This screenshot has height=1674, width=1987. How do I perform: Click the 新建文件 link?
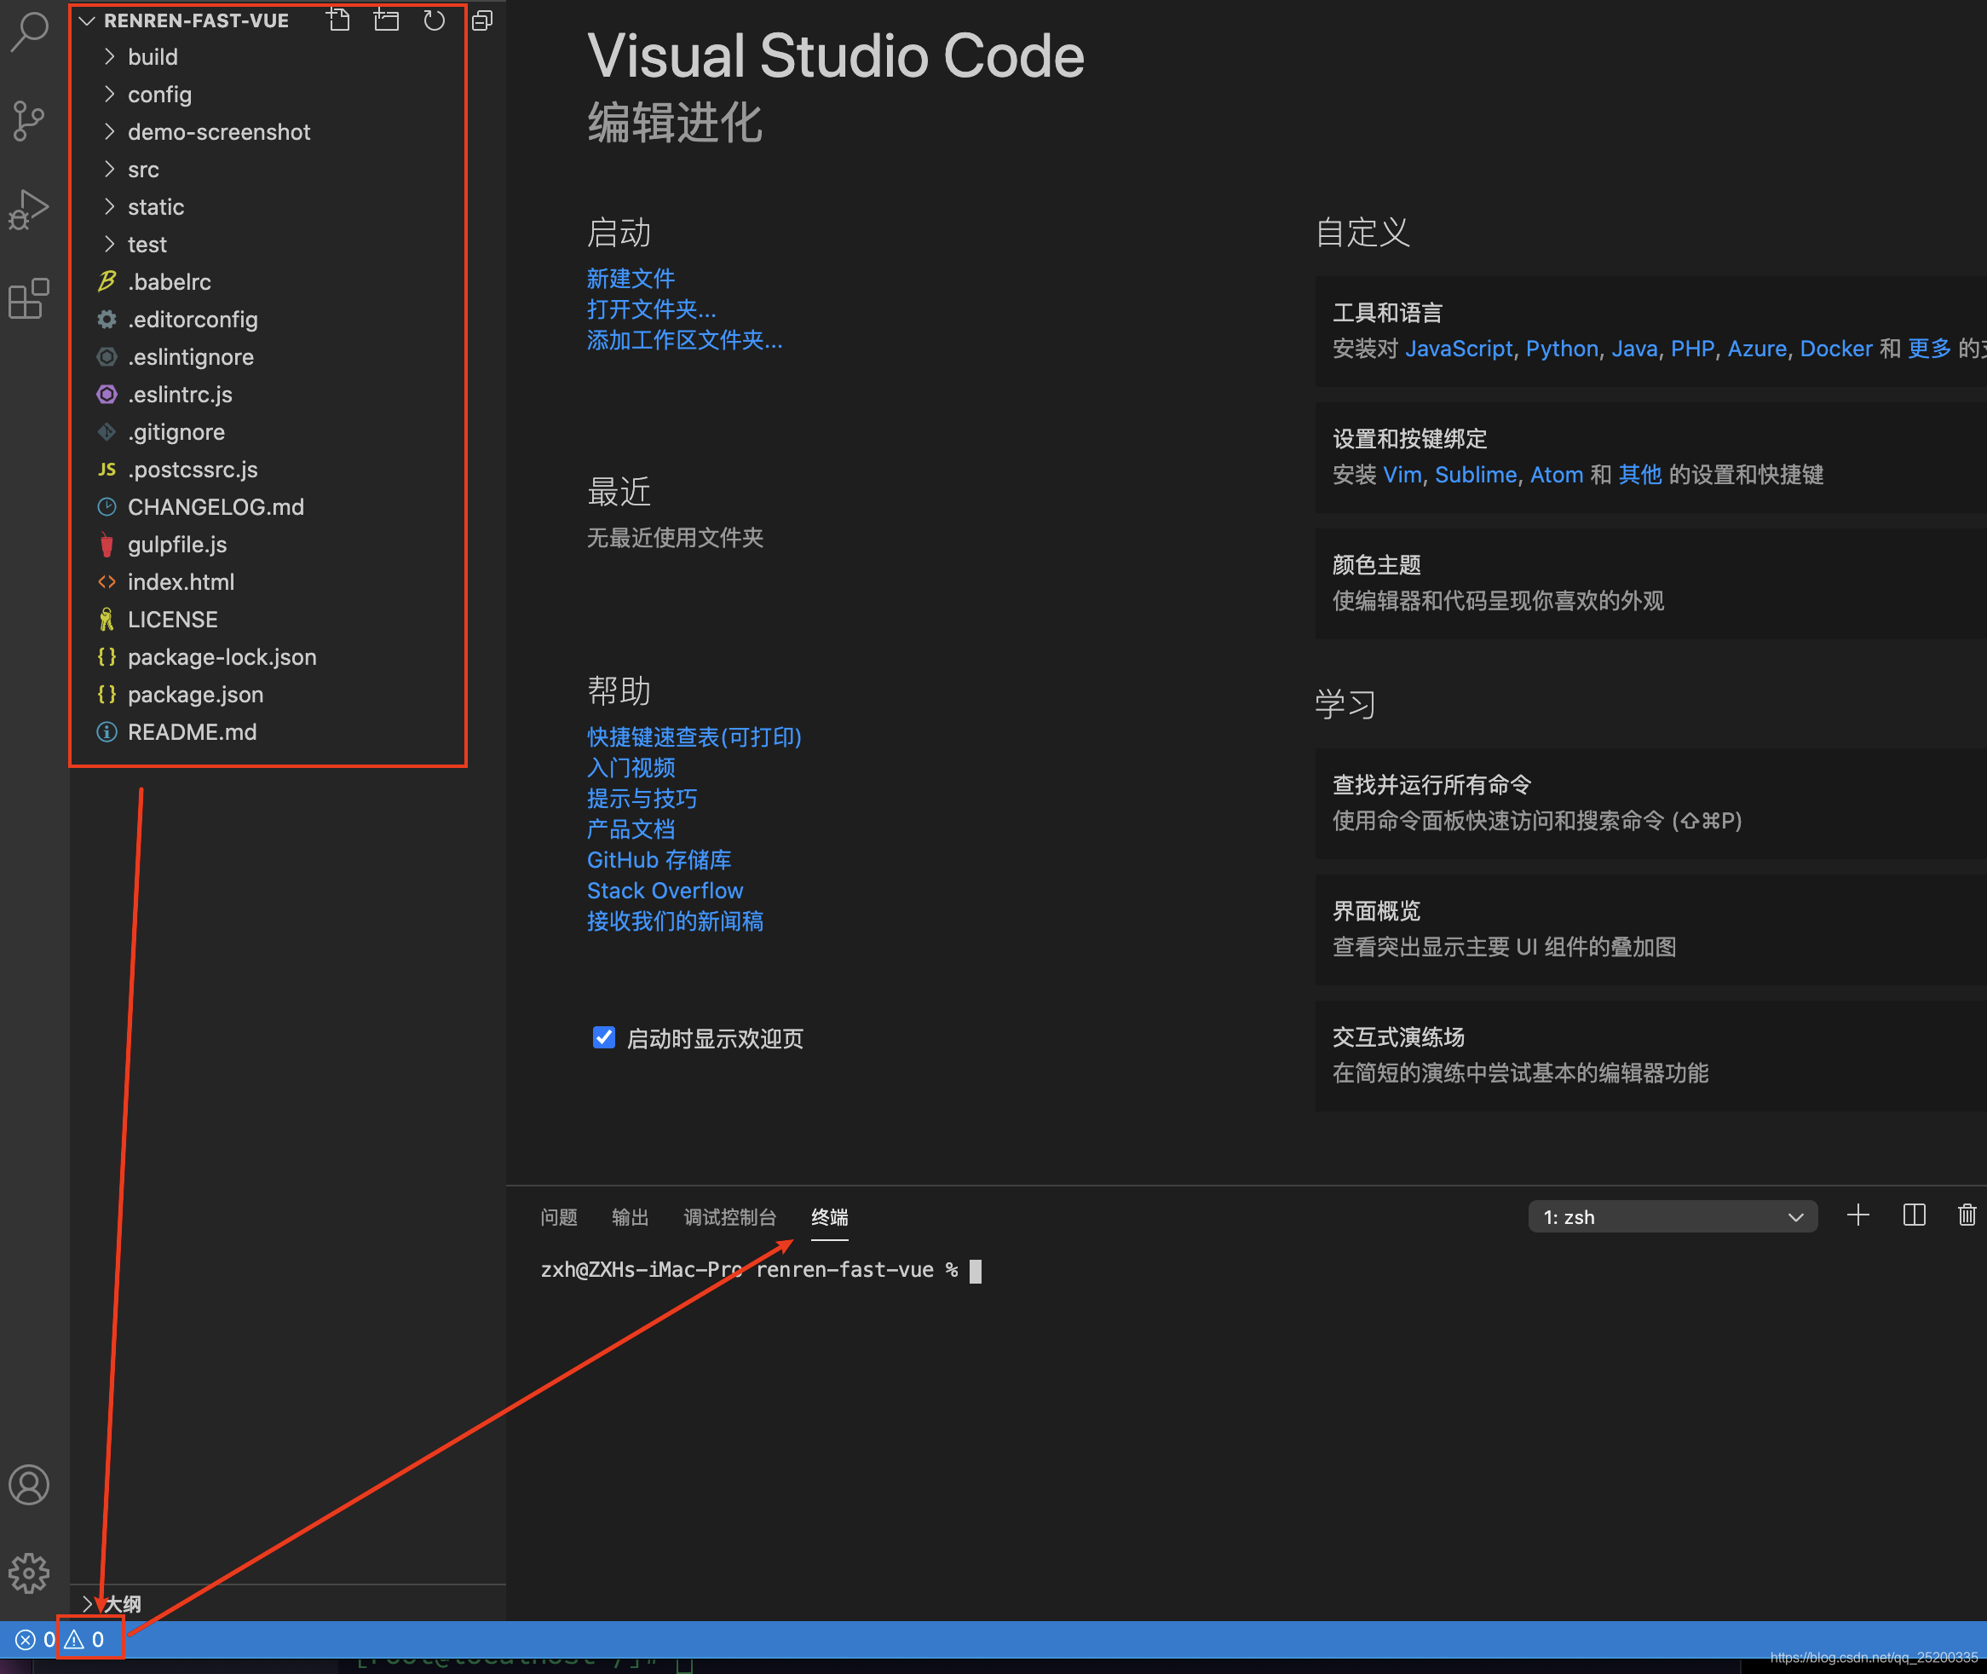631,278
